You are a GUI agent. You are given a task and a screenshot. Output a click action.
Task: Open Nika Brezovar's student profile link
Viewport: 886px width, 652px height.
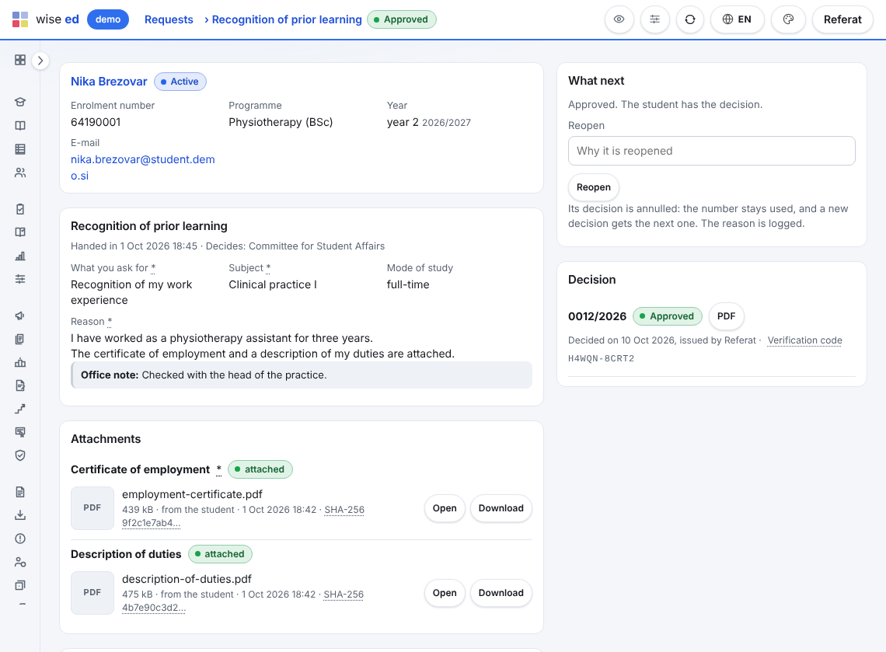point(109,82)
